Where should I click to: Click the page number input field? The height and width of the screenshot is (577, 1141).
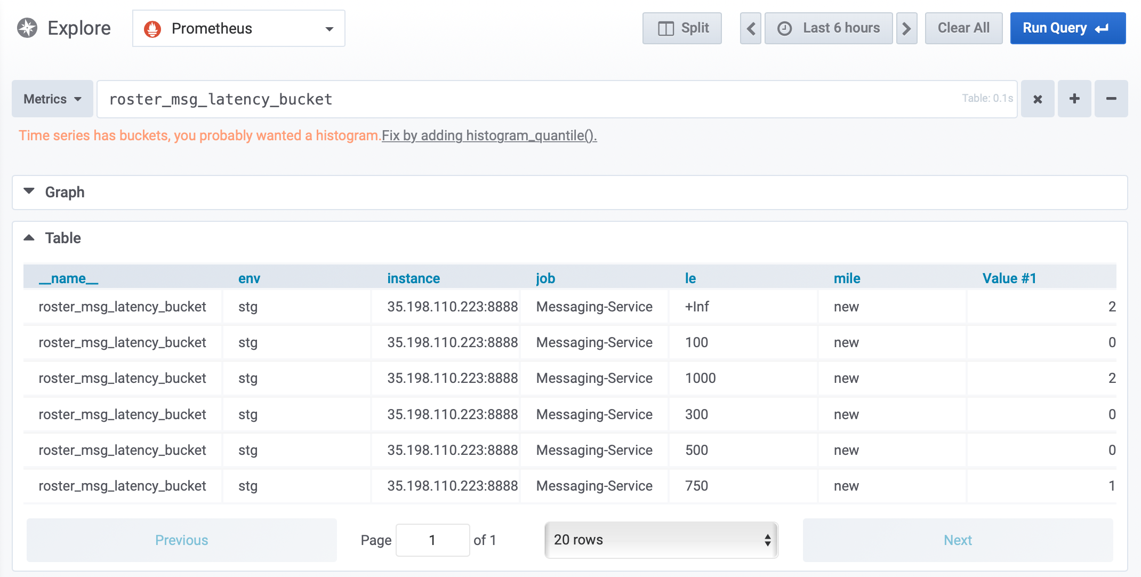(x=432, y=540)
